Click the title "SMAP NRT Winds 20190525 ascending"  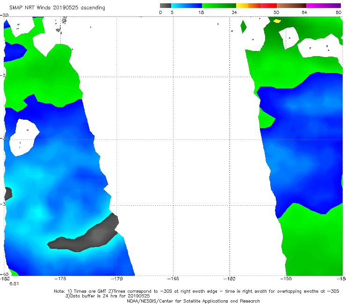(57, 7)
